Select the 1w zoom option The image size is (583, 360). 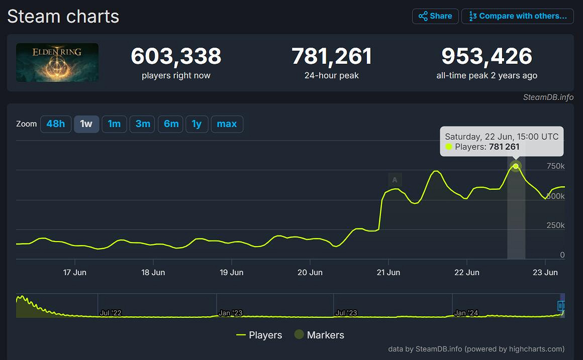(x=86, y=124)
